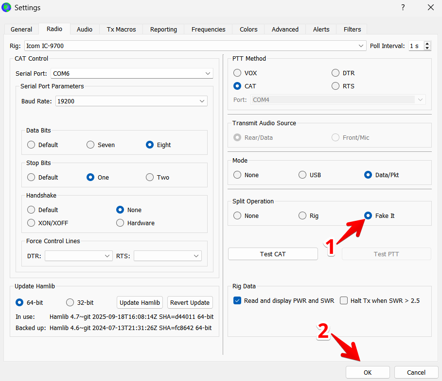Uncheck Read and display PWR and SWR
Image resolution: width=442 pixels, height=381 pixels.
(x=237, y=300)
